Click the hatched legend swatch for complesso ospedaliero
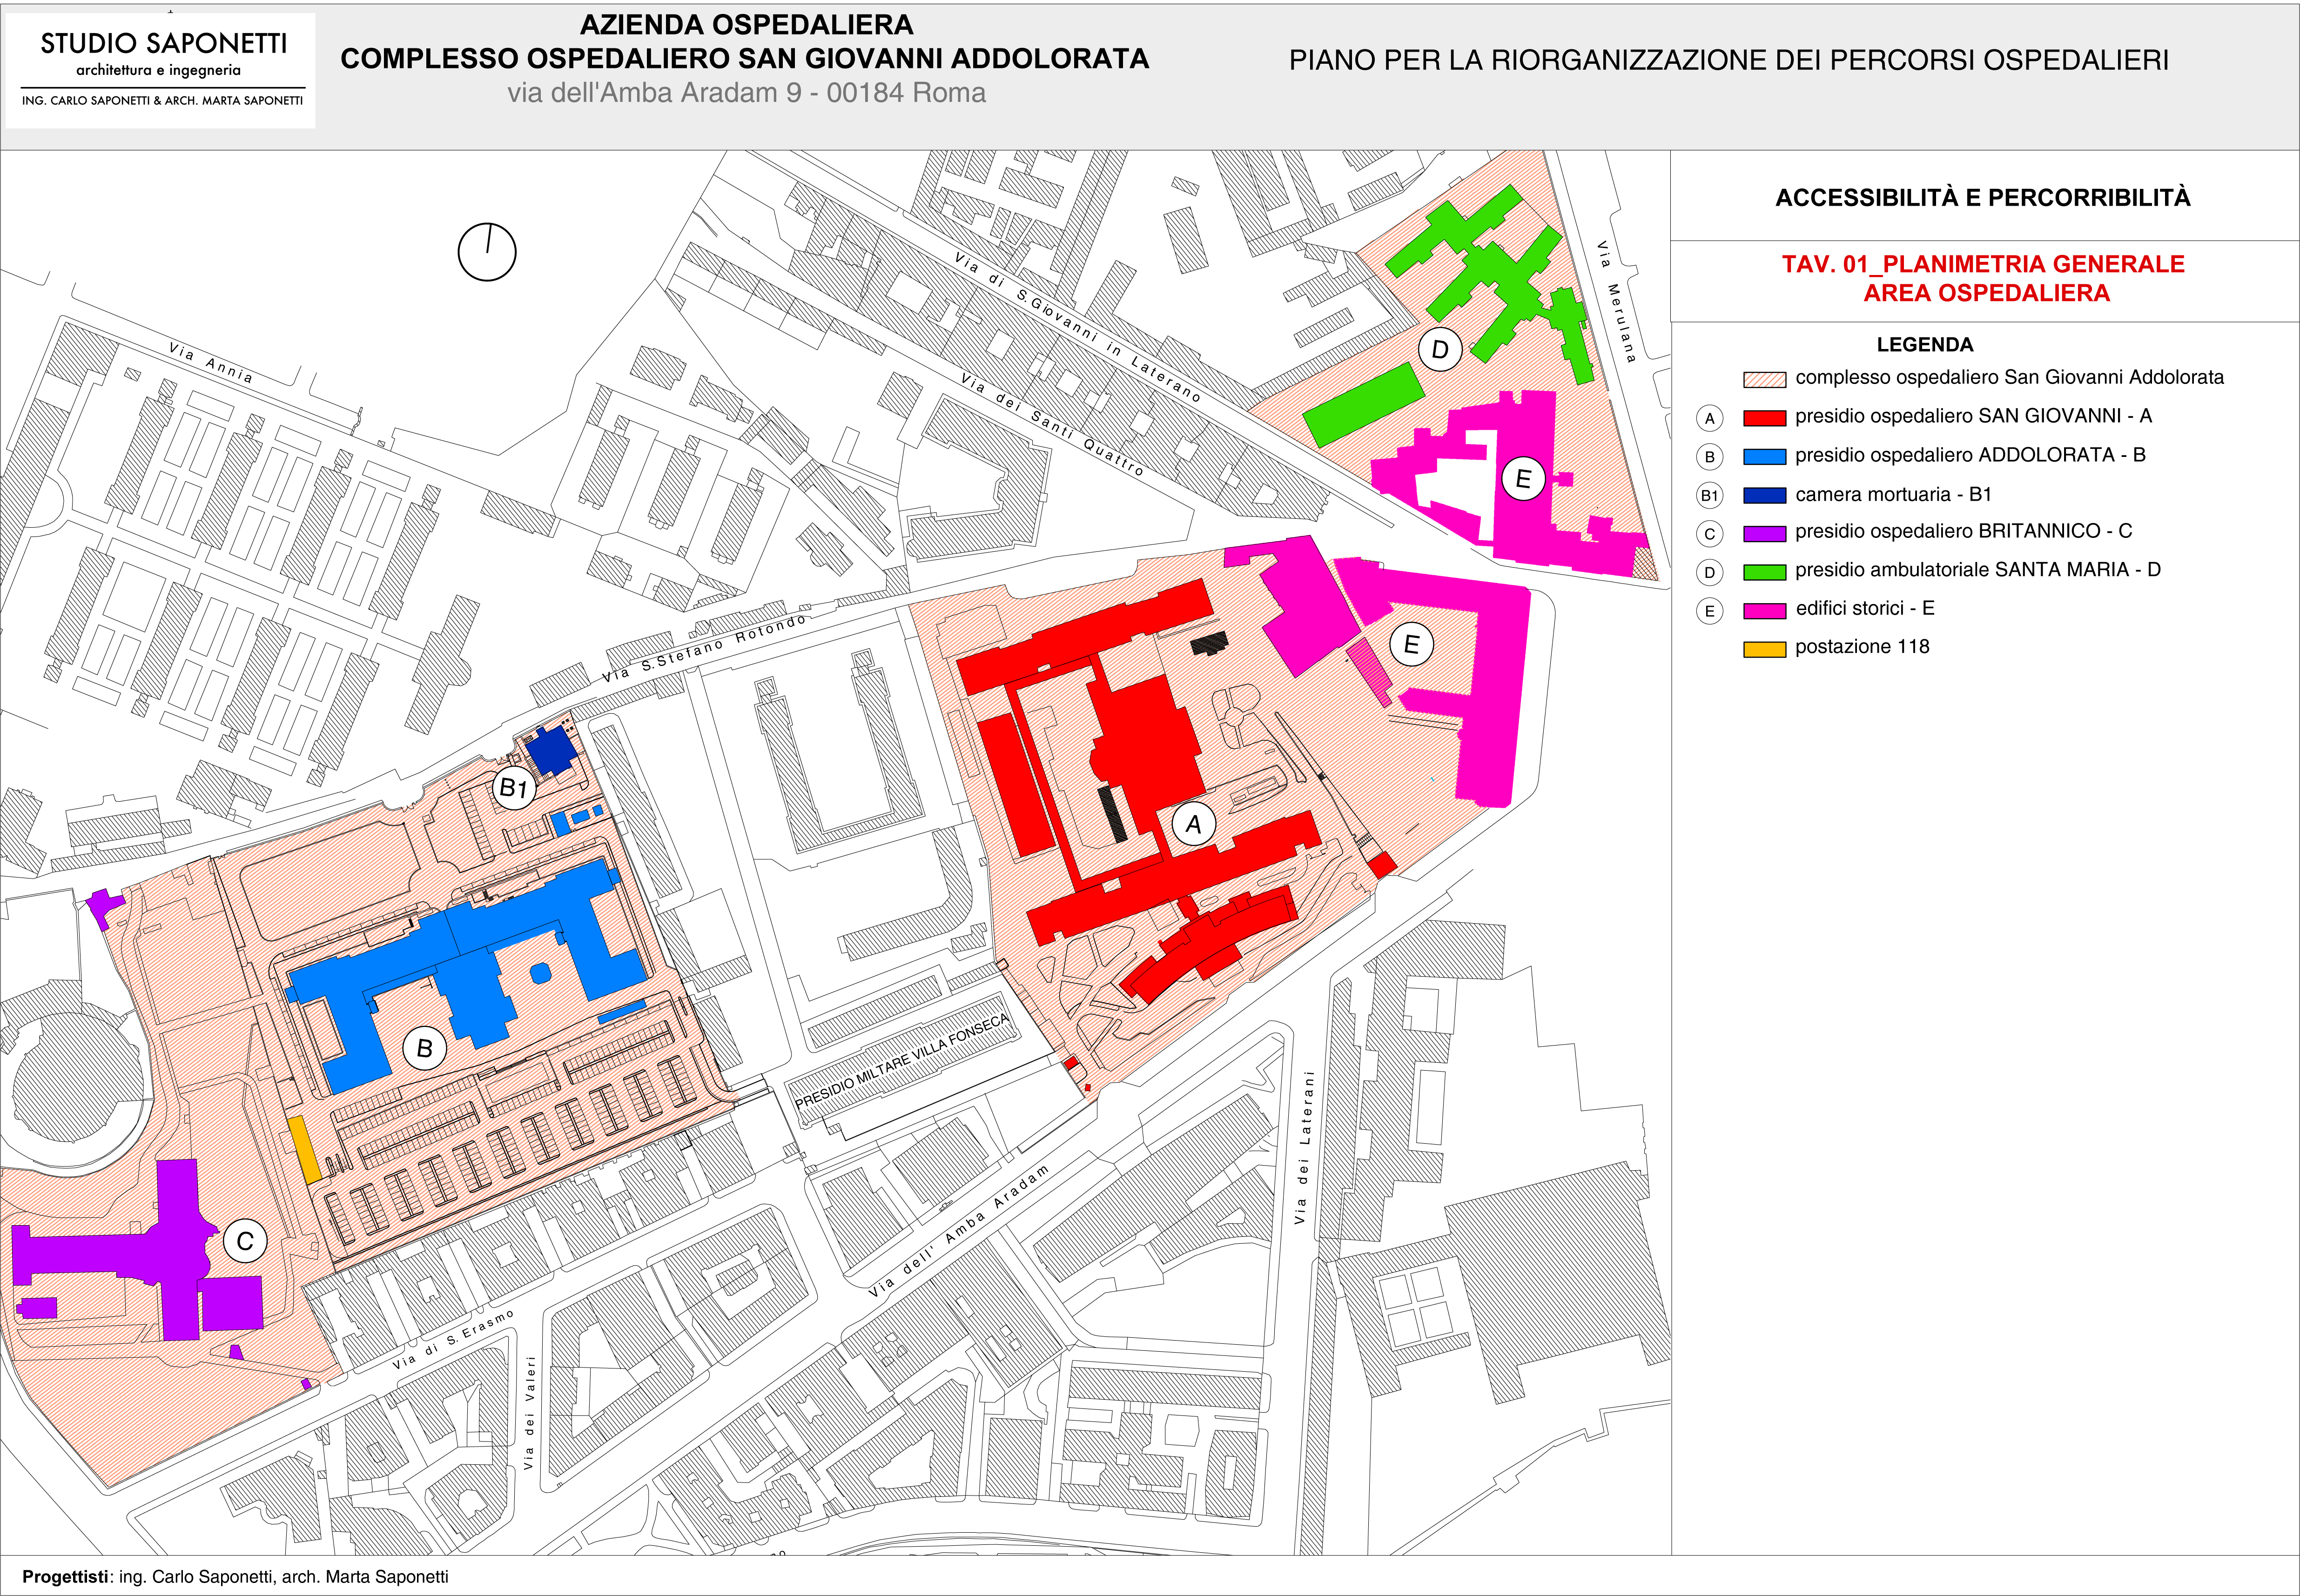This screenshot has width=2300, height=1596. (x=1764, y=380)
